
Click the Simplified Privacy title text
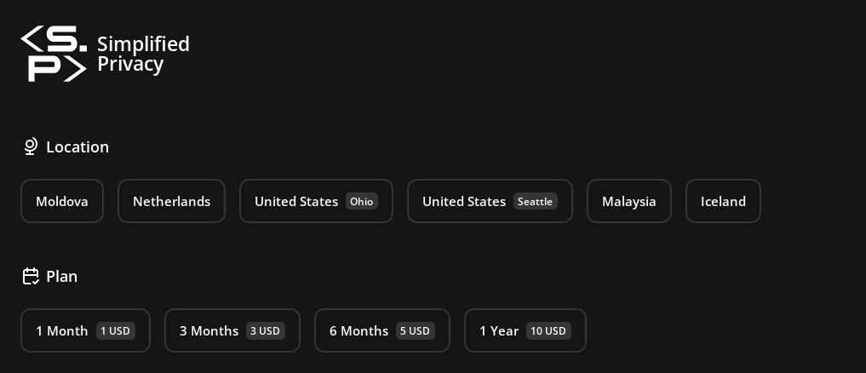(x=143, y=54)
